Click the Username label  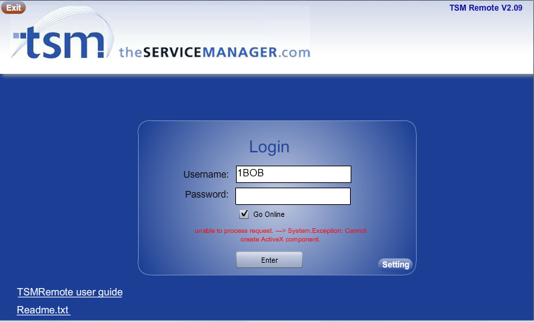point(206,174)
